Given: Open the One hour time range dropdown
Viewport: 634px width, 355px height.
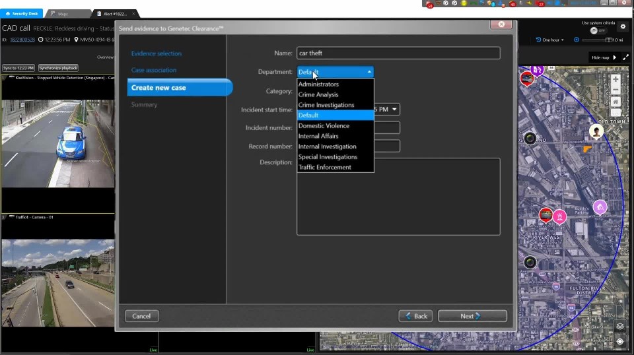Looking at the screenshot, I should (550, 40).
